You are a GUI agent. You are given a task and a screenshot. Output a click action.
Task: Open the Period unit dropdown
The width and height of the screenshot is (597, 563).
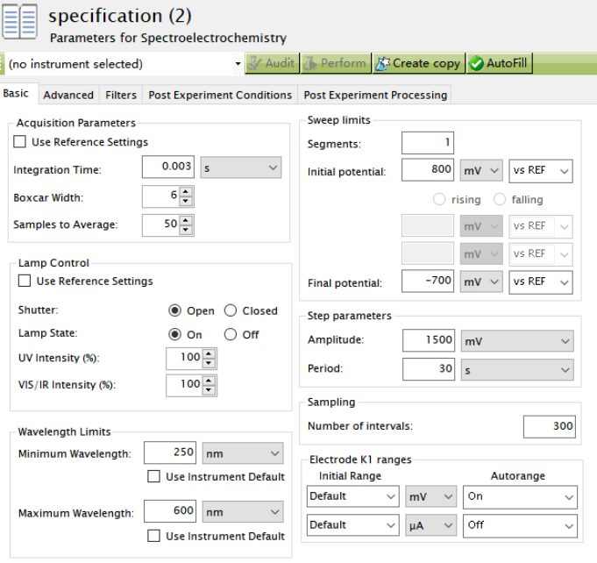[517, 370]
